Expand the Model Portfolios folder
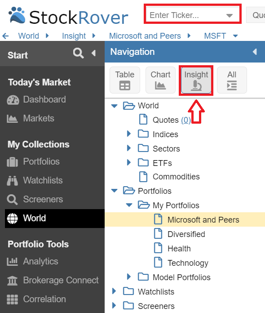265x313 pixels. point(129,277)
